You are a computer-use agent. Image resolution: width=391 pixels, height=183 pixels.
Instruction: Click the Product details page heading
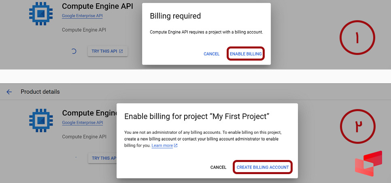40,92
